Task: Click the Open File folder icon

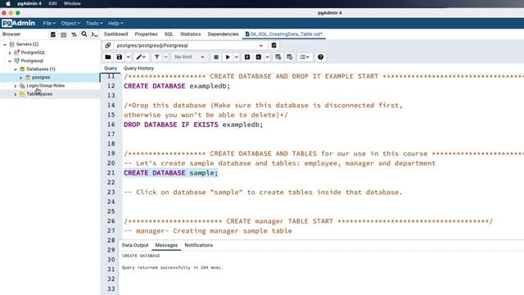Action: 108,57
